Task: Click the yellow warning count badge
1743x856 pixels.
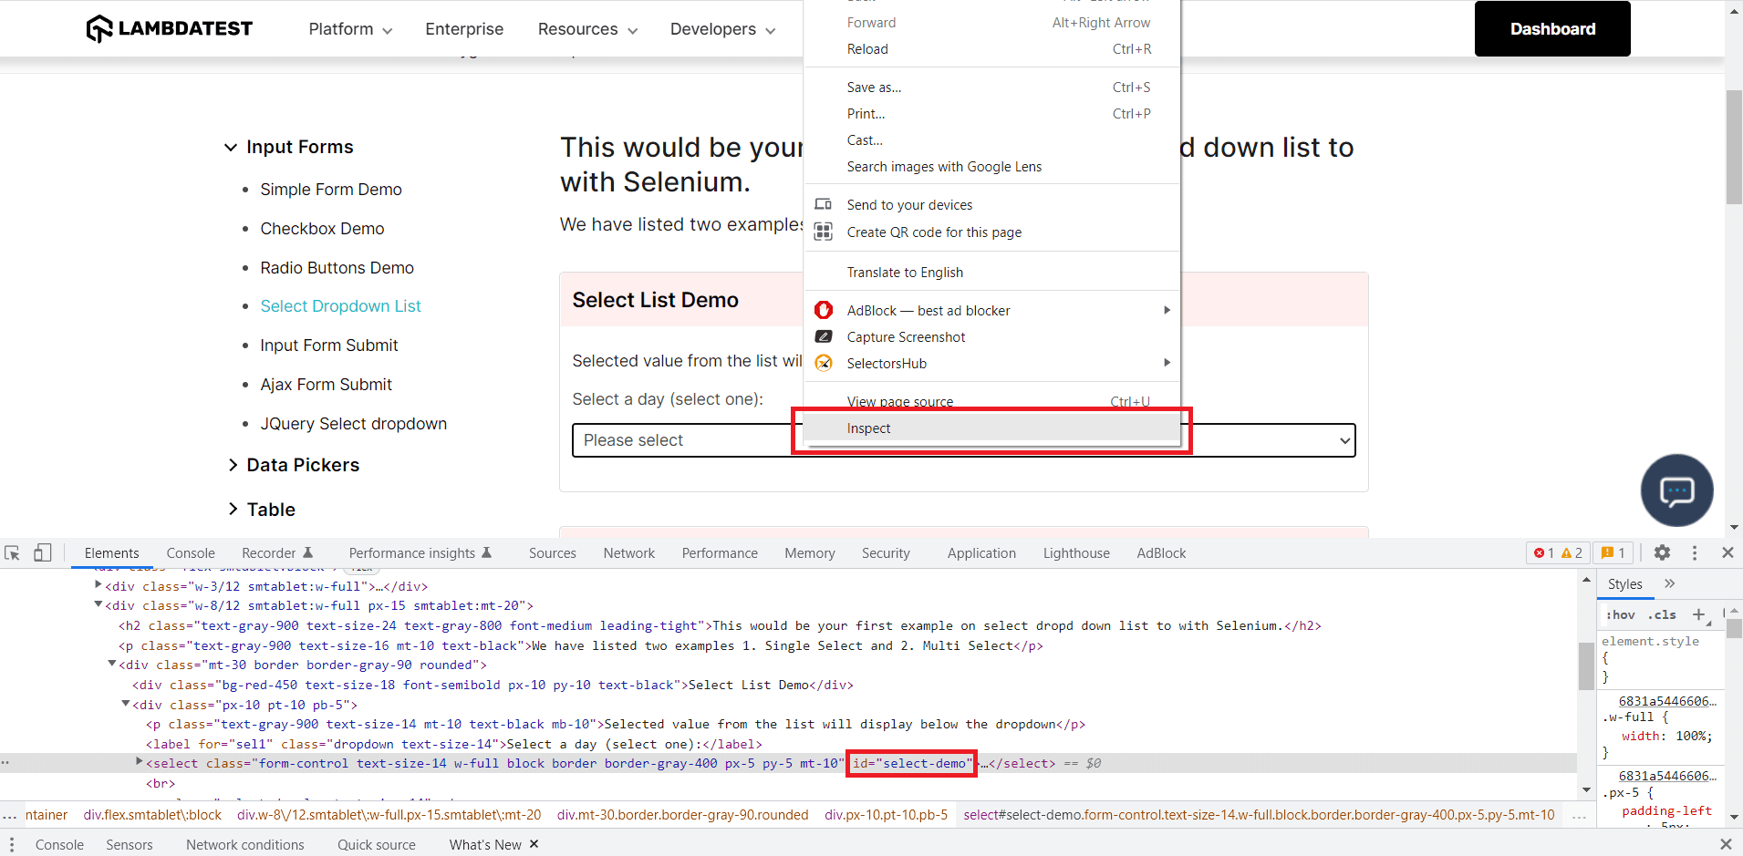Action: point(1569,552)
